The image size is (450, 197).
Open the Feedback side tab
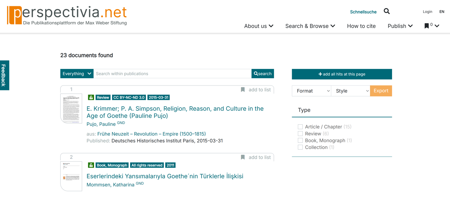coord(4,75)
